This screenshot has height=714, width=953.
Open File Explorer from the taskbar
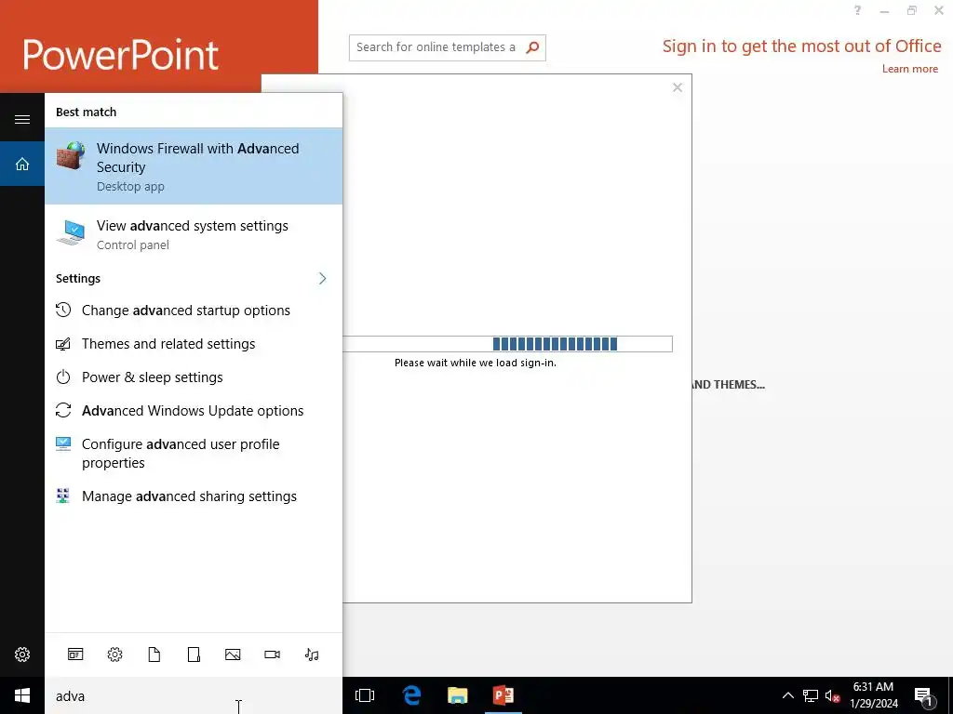coord(458,695)
